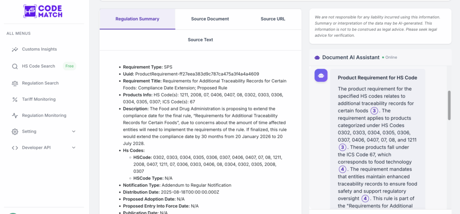Open the Source URL tab
This screenshot has width=460, height=214.
273,19
